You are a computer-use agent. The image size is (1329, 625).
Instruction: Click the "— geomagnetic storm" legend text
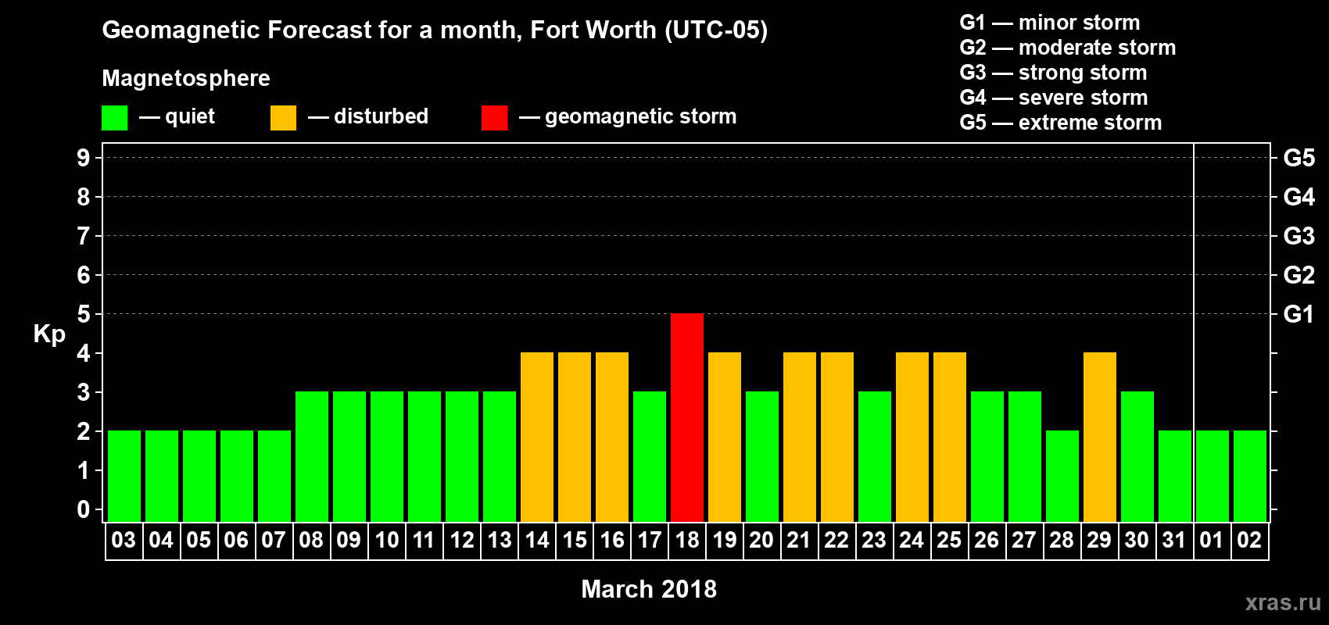tap(628, 117)
